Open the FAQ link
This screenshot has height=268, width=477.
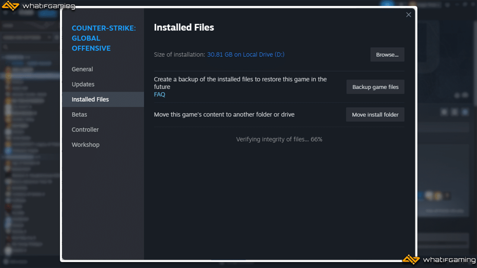[159, 95]
